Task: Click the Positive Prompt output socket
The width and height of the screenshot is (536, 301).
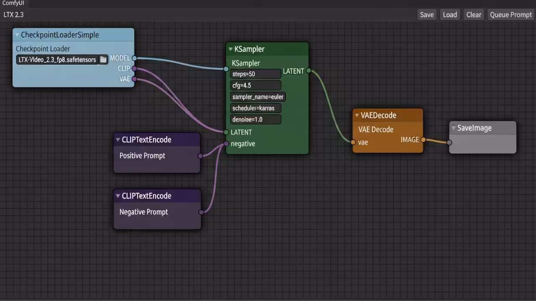Action: click(x=200, y=156)
